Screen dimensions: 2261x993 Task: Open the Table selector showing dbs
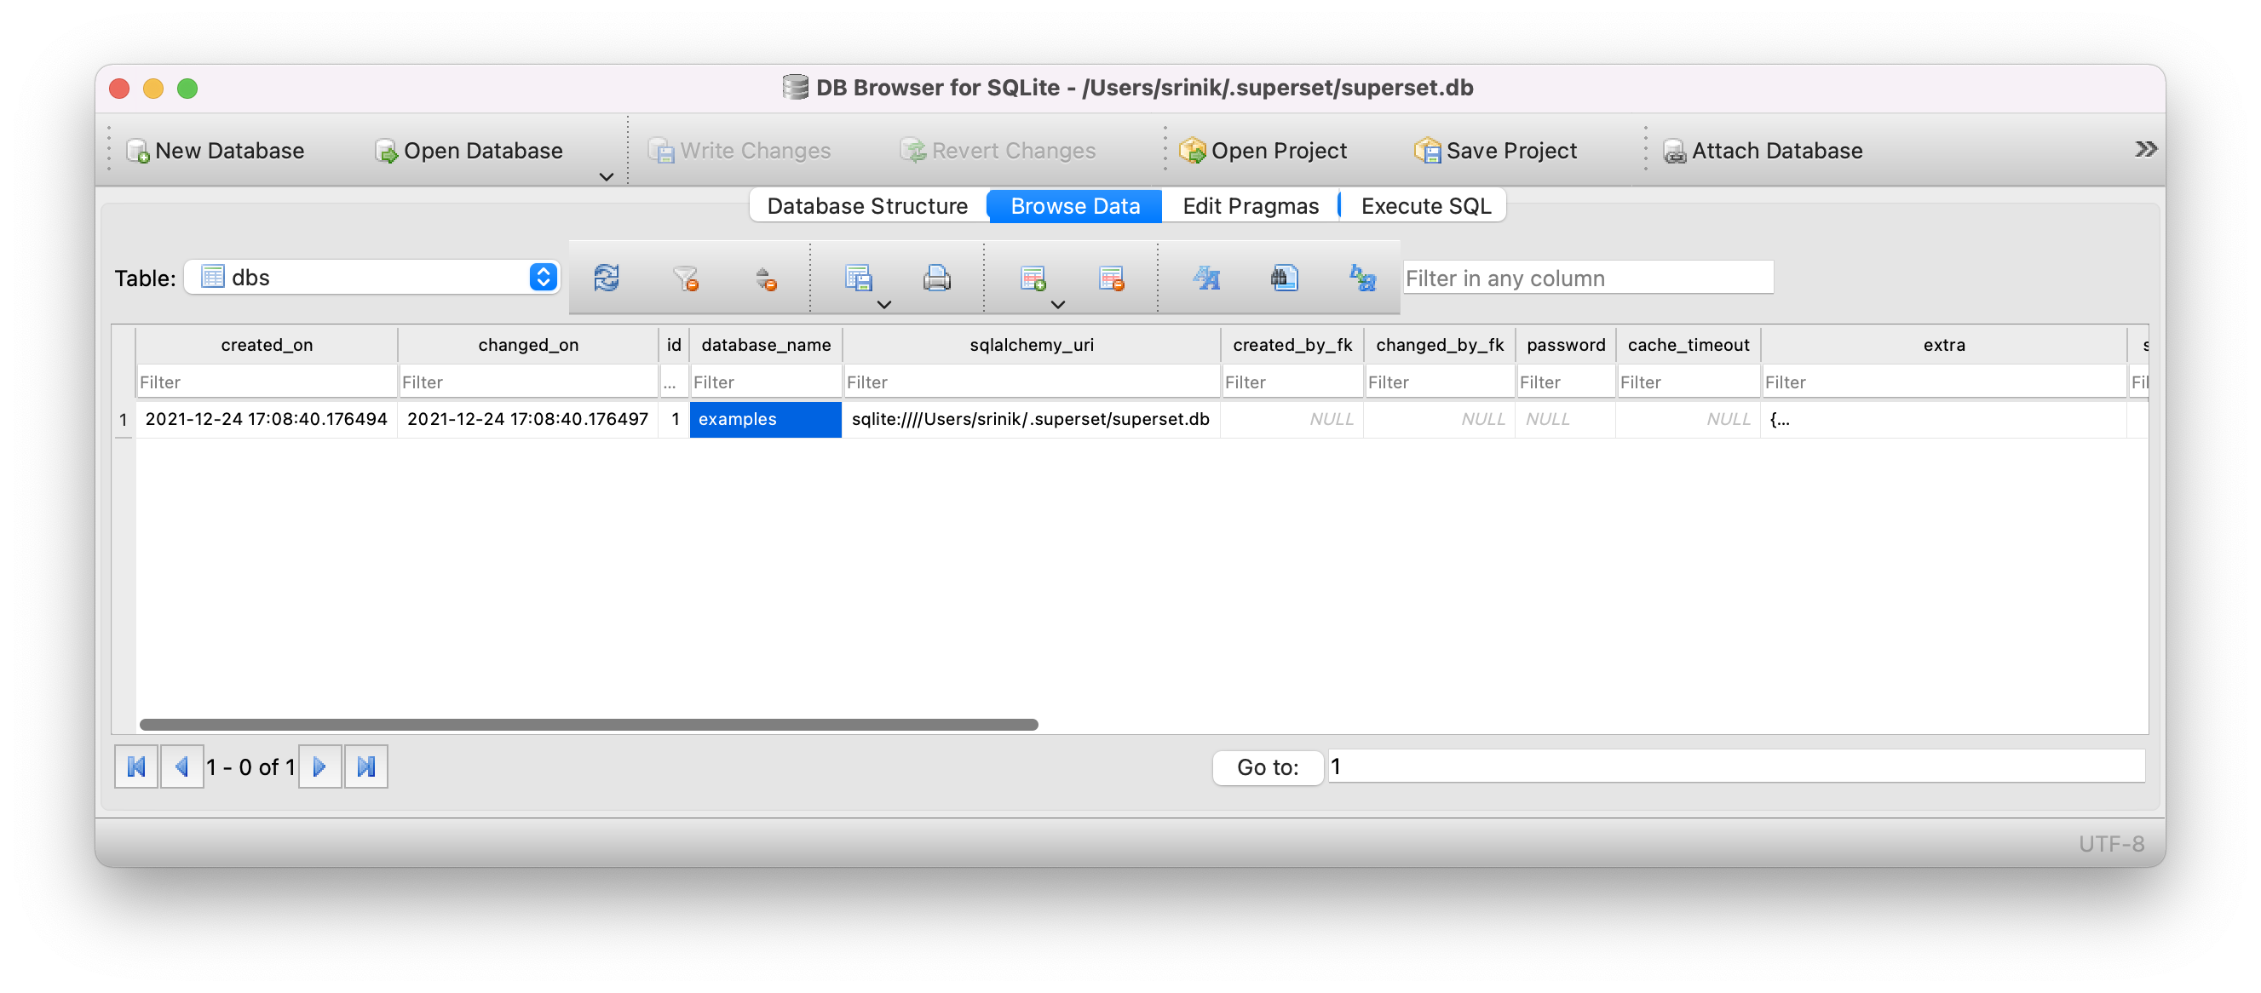372,277
